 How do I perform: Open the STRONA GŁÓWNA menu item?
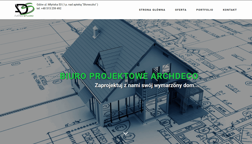click(152, 10)
